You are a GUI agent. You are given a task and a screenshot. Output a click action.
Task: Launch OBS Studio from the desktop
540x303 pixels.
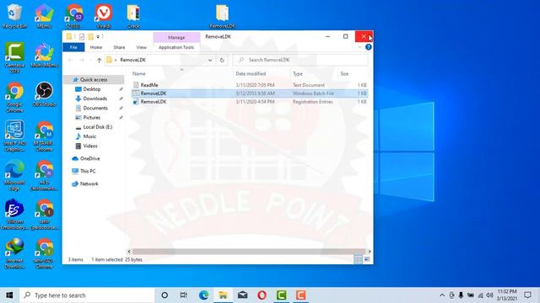coord(44,94)
